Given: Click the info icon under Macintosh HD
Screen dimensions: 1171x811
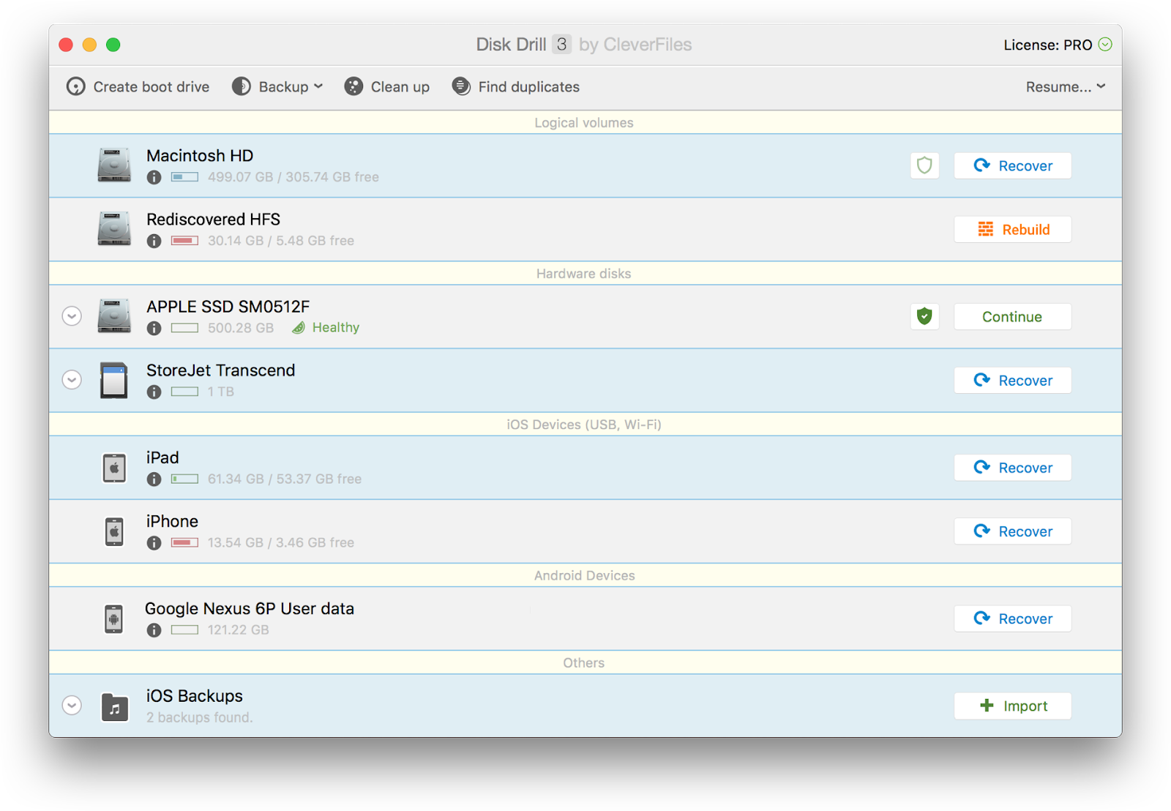Looking at the screenshot, I should [154, 177].
